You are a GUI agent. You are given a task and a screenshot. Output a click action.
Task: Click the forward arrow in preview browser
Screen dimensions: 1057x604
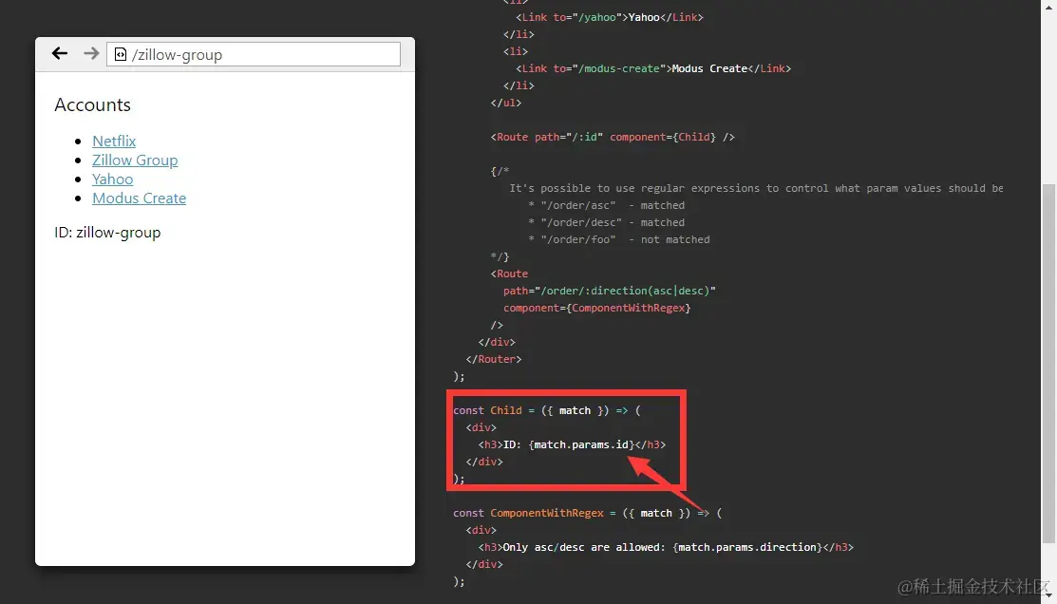91,53
